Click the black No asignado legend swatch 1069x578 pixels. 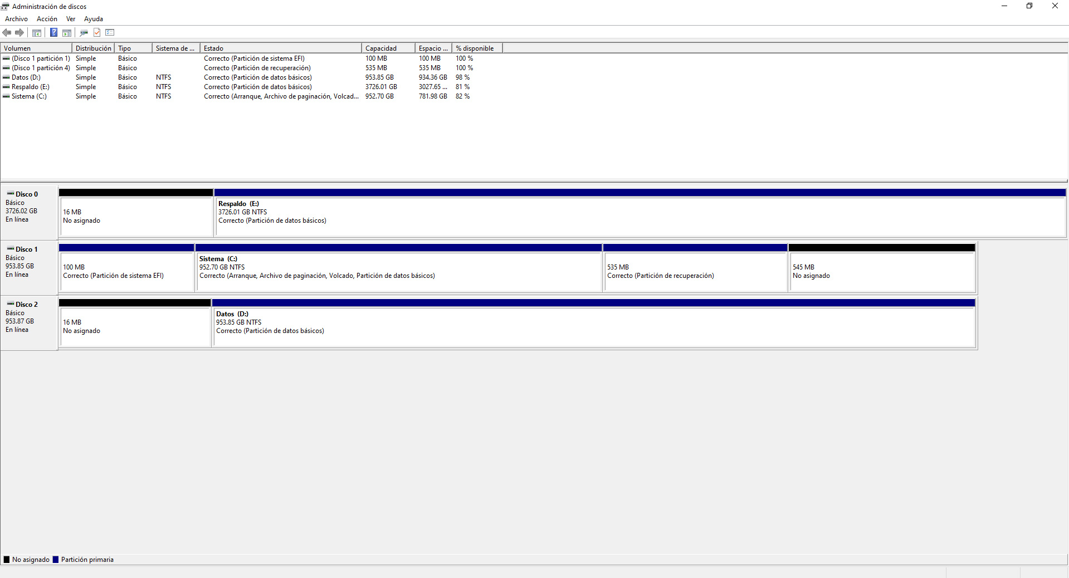tap(7, 560)
